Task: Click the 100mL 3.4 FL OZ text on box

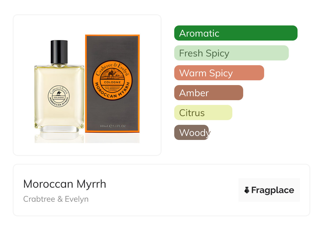Action: point(113,126)
